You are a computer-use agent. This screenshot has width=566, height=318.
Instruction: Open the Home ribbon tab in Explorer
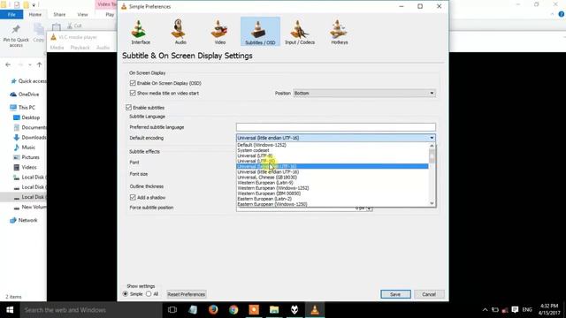click(x=35, y=14)
